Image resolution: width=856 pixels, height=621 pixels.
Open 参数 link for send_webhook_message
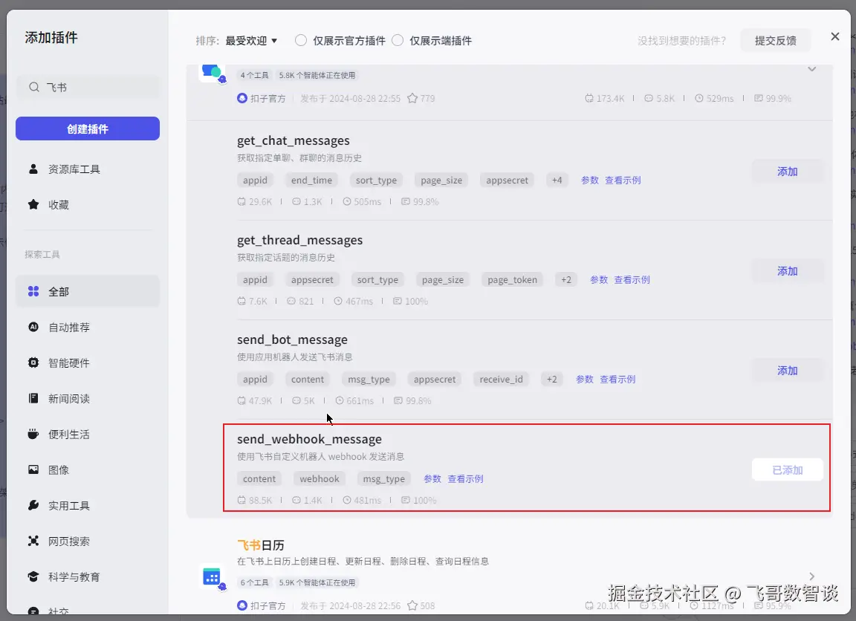point(432,478)
